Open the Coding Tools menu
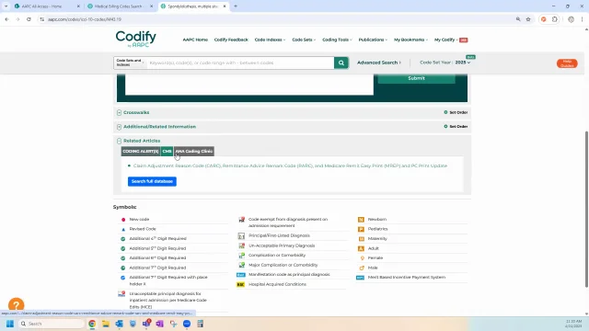The width and height of the screenshot is (589, 331). click(x=337, y=40)
